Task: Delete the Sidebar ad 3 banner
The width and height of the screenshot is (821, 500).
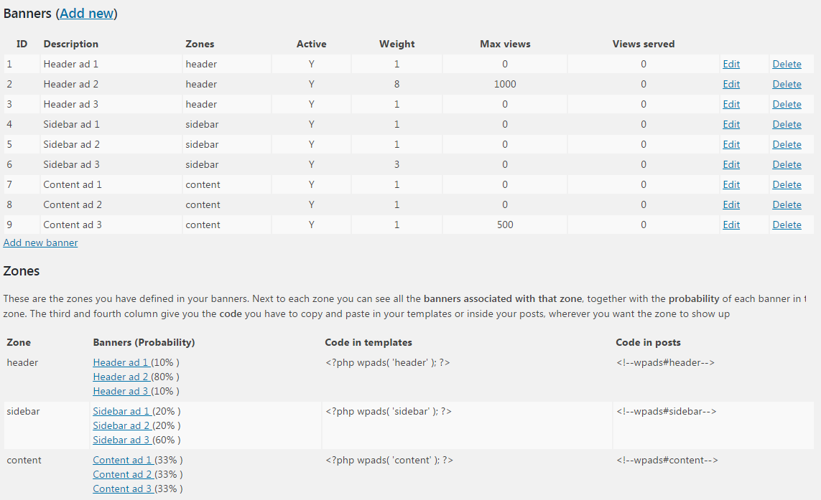Action: point(787,165)
